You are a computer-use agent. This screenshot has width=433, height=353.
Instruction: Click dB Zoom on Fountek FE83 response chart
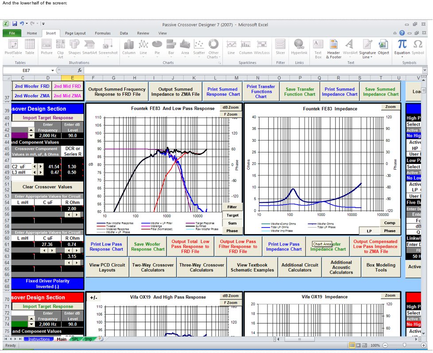[x=231, y=107]
